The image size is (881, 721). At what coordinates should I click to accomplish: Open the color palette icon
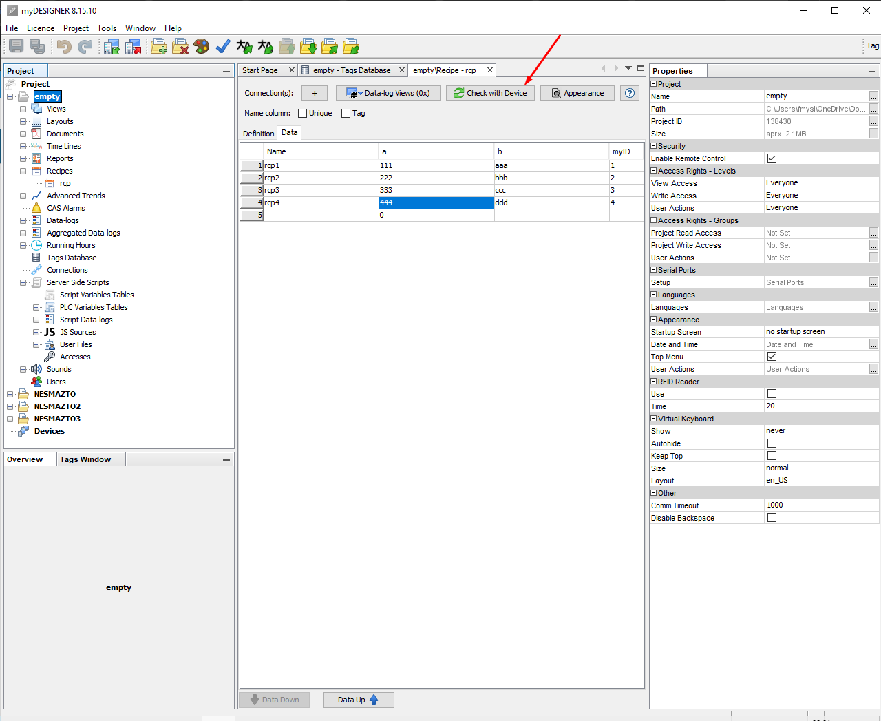[202, 46]
